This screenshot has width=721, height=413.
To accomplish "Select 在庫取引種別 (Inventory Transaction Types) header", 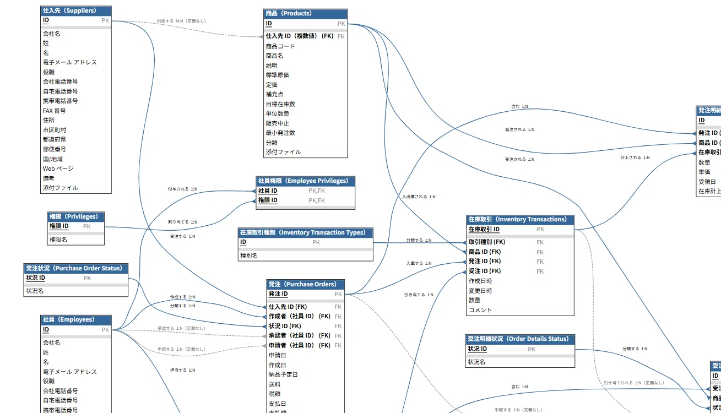I will pos(306,232).
